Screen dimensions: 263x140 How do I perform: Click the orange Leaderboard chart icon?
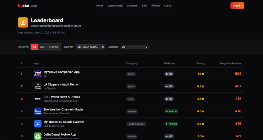pyautogui.click(x=23, y=22)
